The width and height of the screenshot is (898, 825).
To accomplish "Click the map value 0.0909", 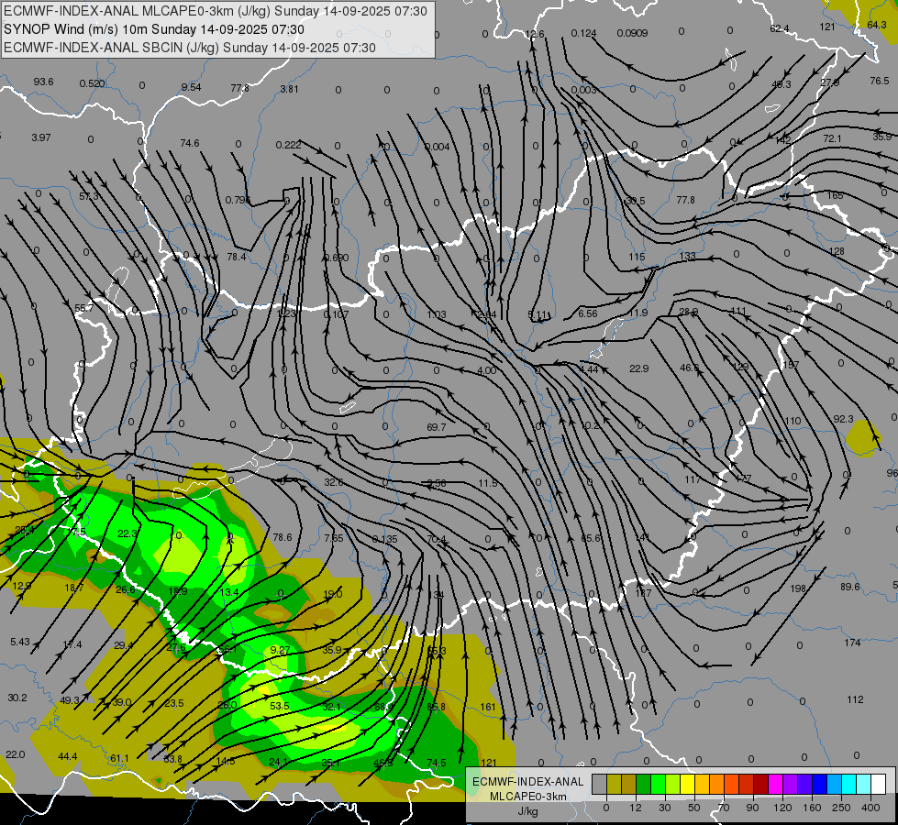I will point(632,33).
